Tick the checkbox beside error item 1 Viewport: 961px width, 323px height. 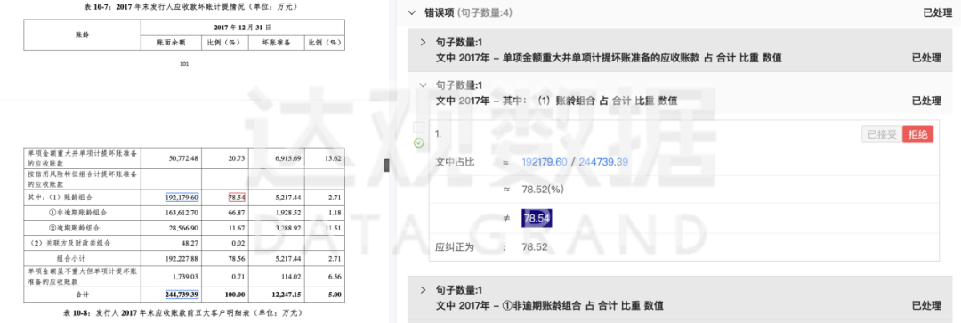click(419, 127)
